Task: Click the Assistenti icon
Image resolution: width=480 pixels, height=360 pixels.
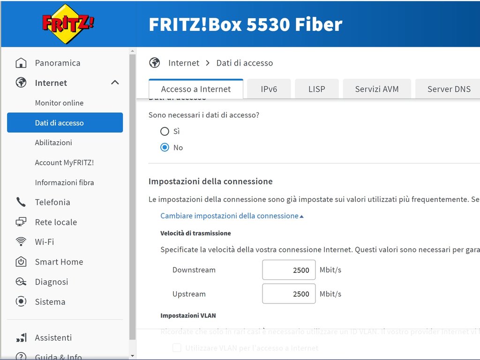Action: coord(21,338)
